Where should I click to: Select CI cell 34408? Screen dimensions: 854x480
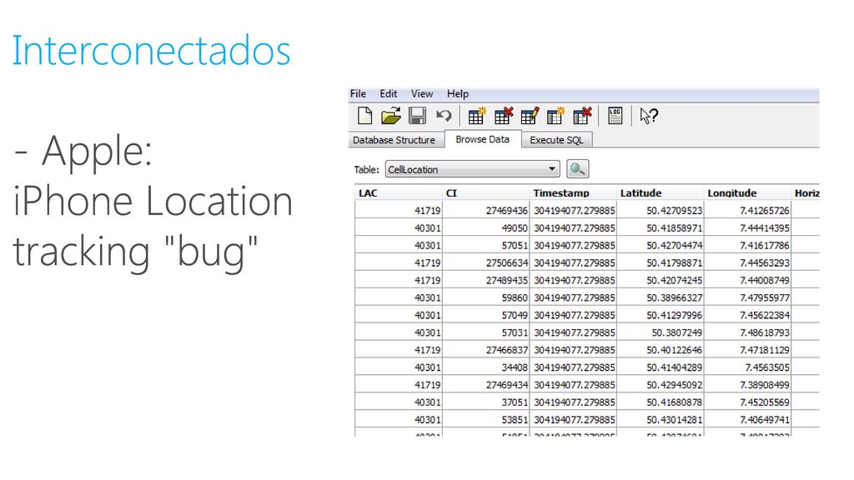[x=485, y=367]
